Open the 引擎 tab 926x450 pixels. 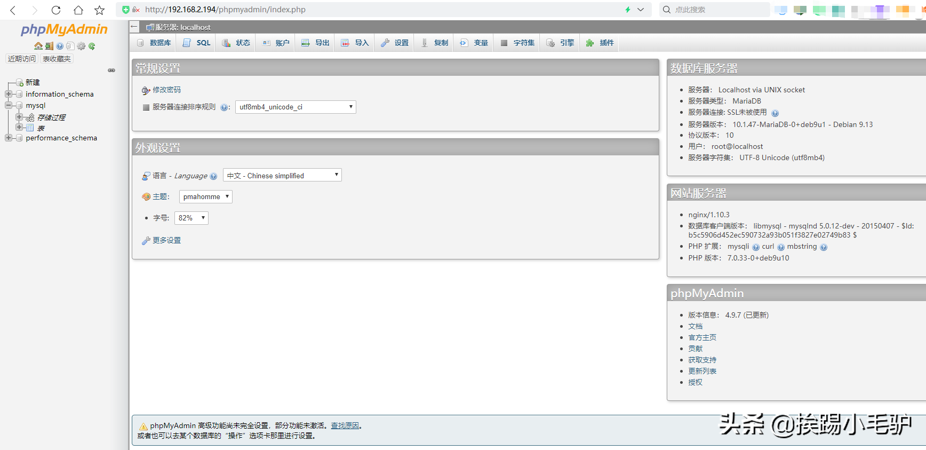click(x=560, y=43)
